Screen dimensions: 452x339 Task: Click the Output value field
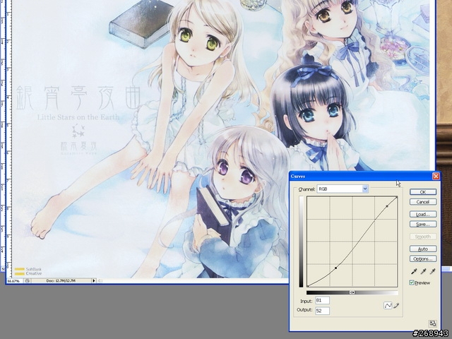tap(322, 311)
